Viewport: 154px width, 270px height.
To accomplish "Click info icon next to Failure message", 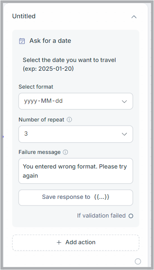I will point(65,152).
